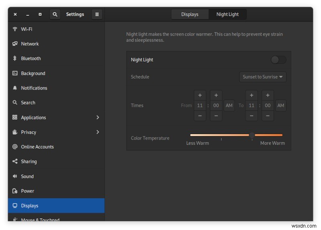Decrease the To minutes with minus button
Screen dimensions: 321x230
coord(268,116)
